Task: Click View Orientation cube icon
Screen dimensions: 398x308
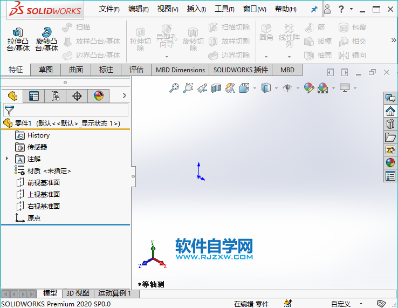Action: pyautogui.click(x=244, y=88)
